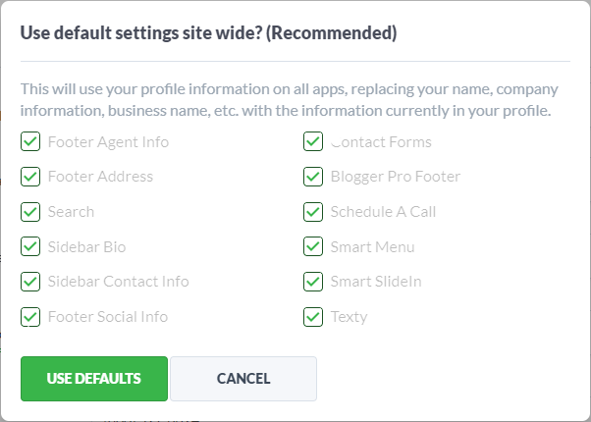Click the USE DEFAULTS green button

coord(94,379)
